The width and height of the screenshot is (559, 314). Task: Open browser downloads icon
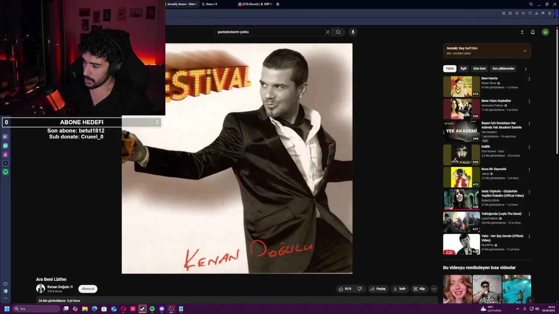coord(536,13)
